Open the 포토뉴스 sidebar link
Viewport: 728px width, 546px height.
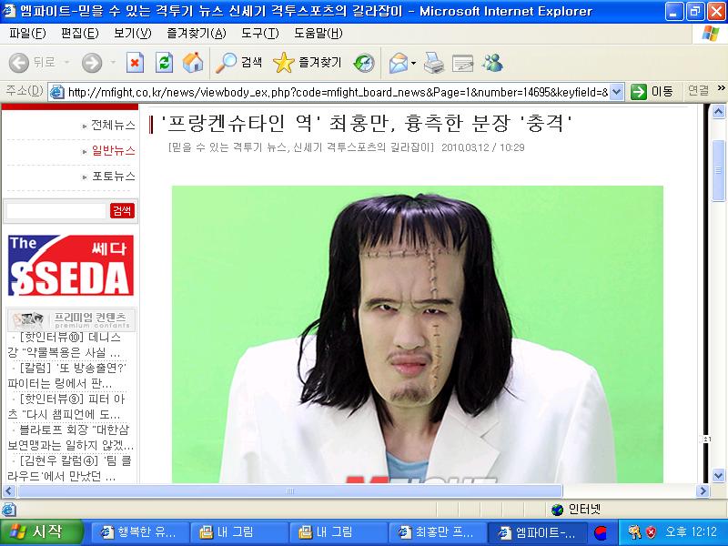[x=113, y=176]
